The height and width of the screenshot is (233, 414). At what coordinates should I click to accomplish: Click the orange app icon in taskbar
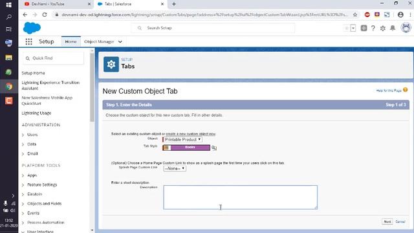pyautogui.click(x=8, y=101)
